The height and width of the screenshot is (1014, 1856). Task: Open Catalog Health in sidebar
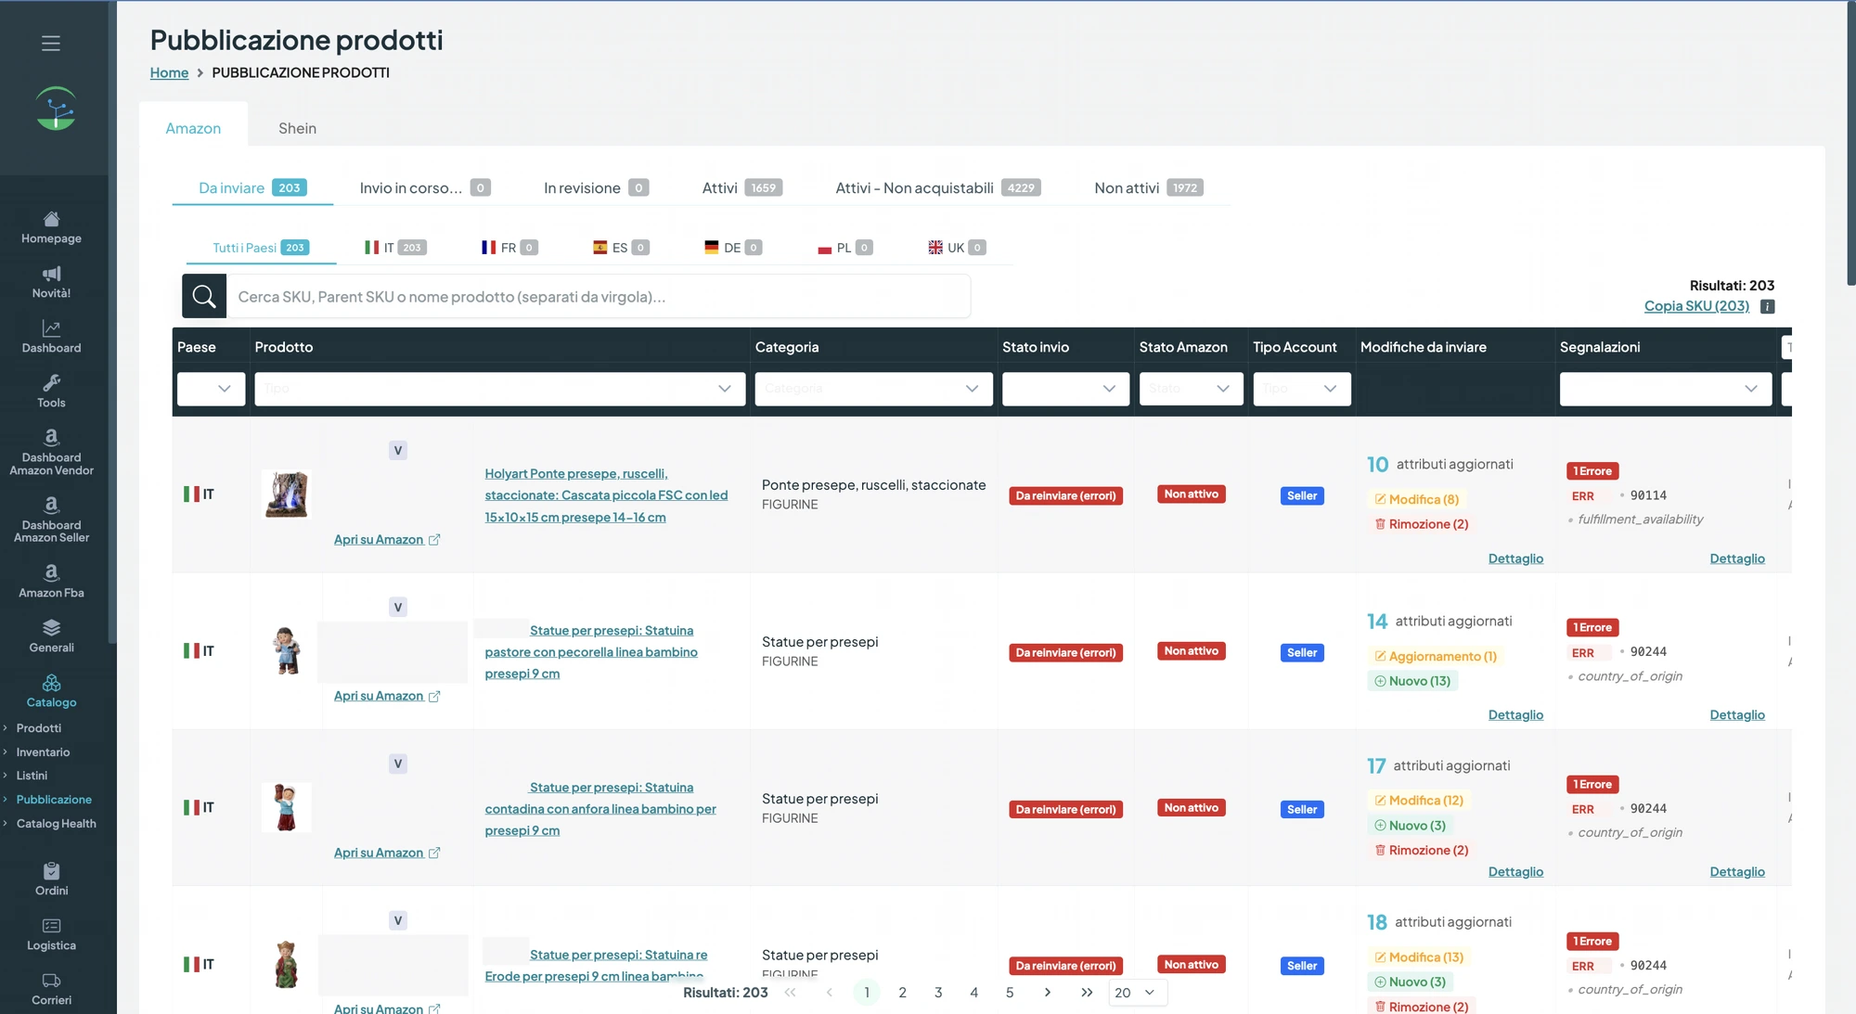coord(56,824)
